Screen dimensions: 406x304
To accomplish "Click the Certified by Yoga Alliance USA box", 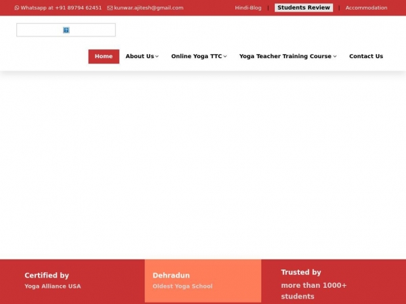I will (x=72, y=281).
